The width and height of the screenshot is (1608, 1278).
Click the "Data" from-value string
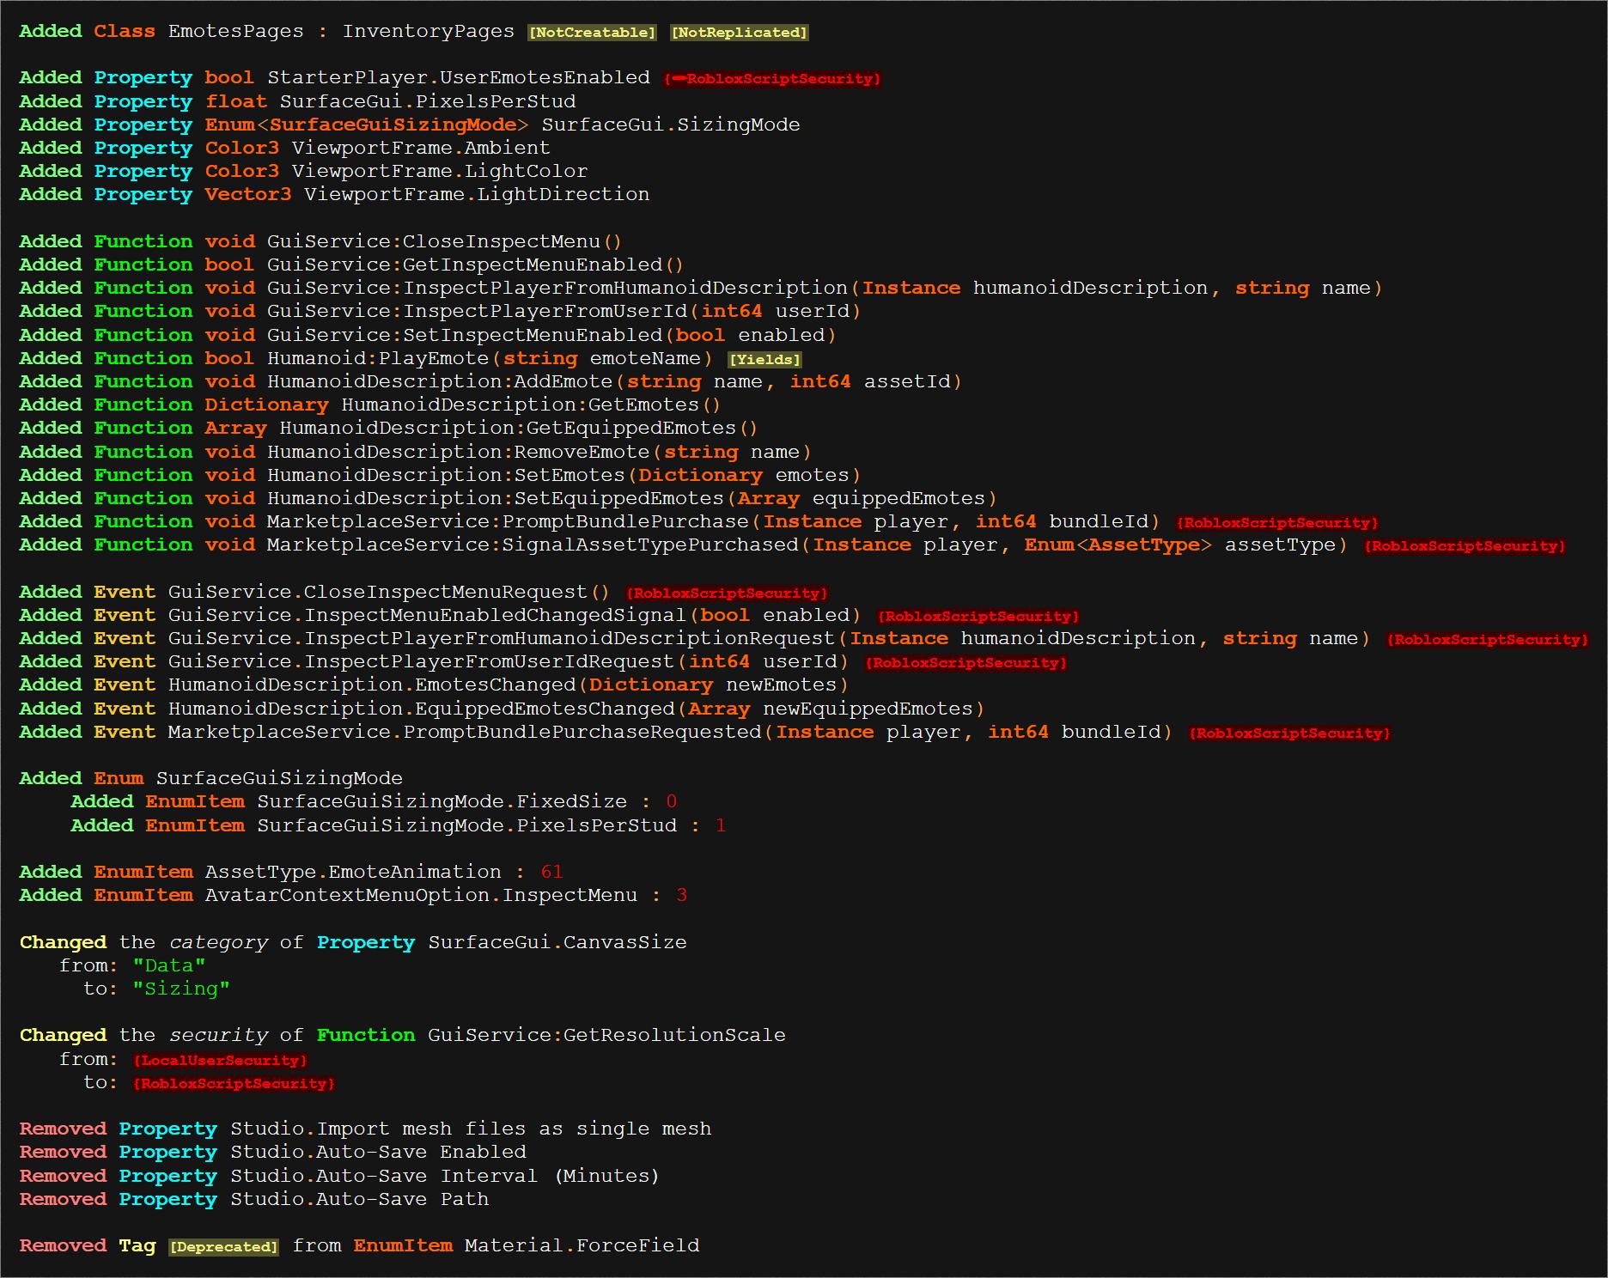coord(169,965)
